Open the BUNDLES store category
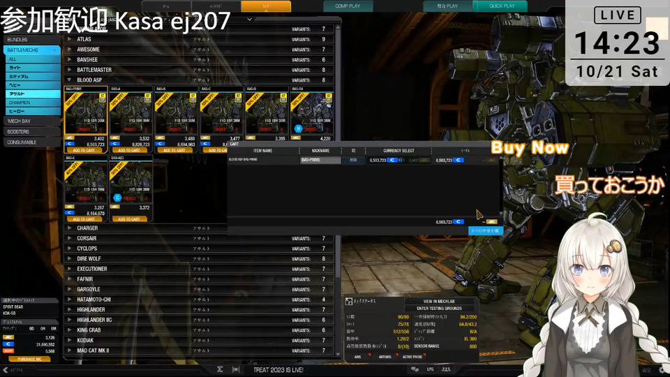The image size is (670, 377). 31,39
